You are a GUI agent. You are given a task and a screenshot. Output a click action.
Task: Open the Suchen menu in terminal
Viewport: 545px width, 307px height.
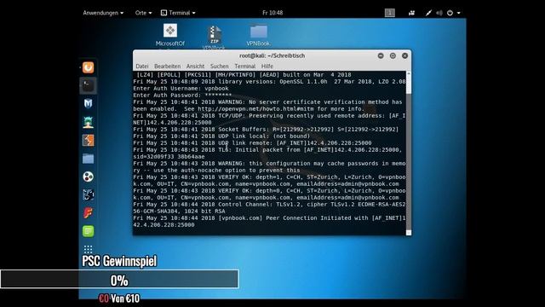click(220, 67)
